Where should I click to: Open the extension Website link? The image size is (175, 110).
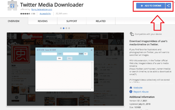coord(138,88)
